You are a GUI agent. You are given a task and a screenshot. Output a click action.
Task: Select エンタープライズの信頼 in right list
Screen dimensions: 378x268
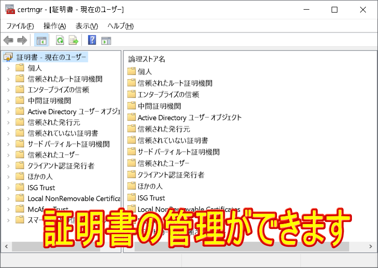click(168, 94)
